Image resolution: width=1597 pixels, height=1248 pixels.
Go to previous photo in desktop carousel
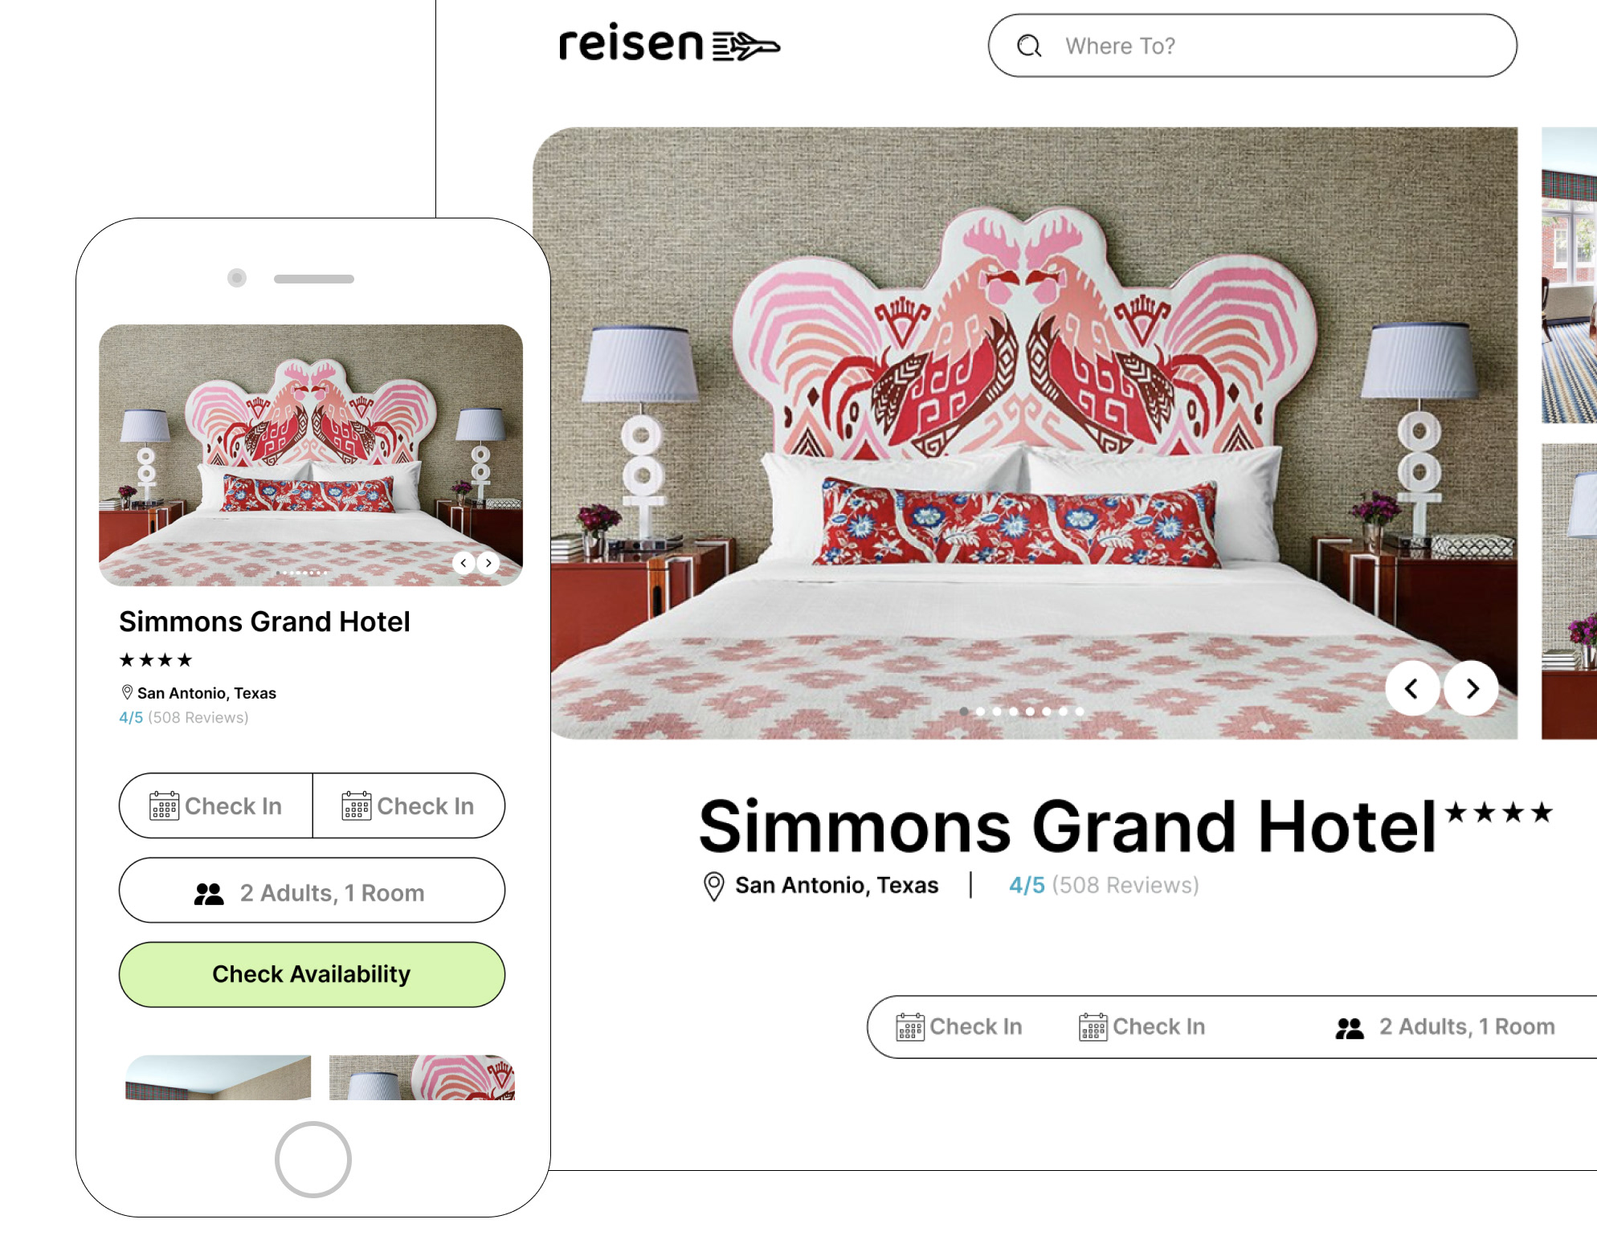click(x=1411, y=688)
